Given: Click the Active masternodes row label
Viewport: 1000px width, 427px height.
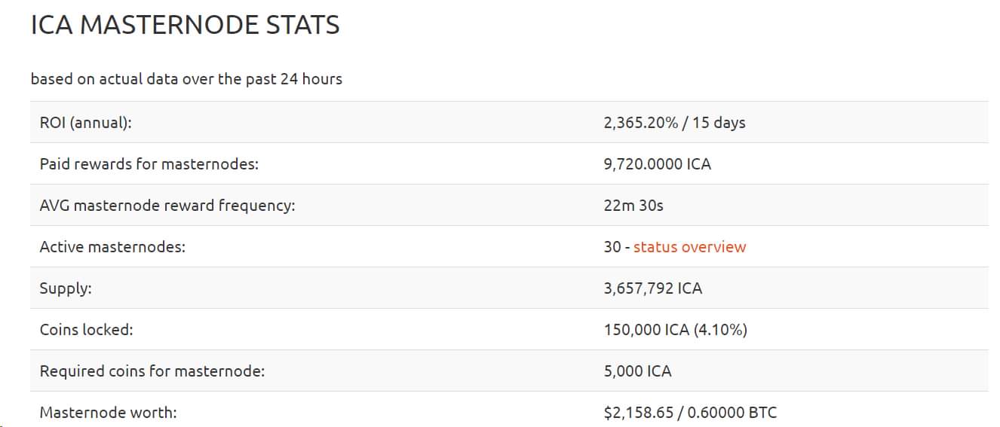Looking at the screenshot, I should click(x=112, y=247).
